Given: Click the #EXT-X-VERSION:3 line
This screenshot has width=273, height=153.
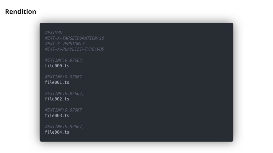Looking at the screenshot, I should click(65, 44).
